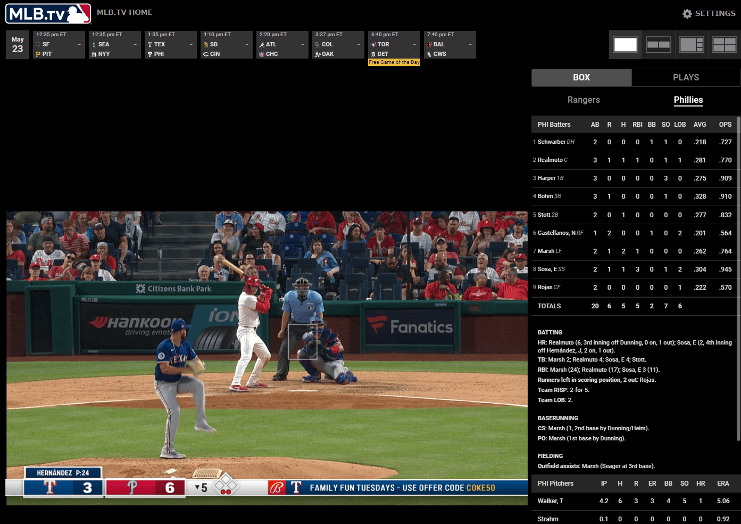Click Schwarber's .218 batting average
The image size is (741, 524).
pyautogui.click(x=700, y=142)
